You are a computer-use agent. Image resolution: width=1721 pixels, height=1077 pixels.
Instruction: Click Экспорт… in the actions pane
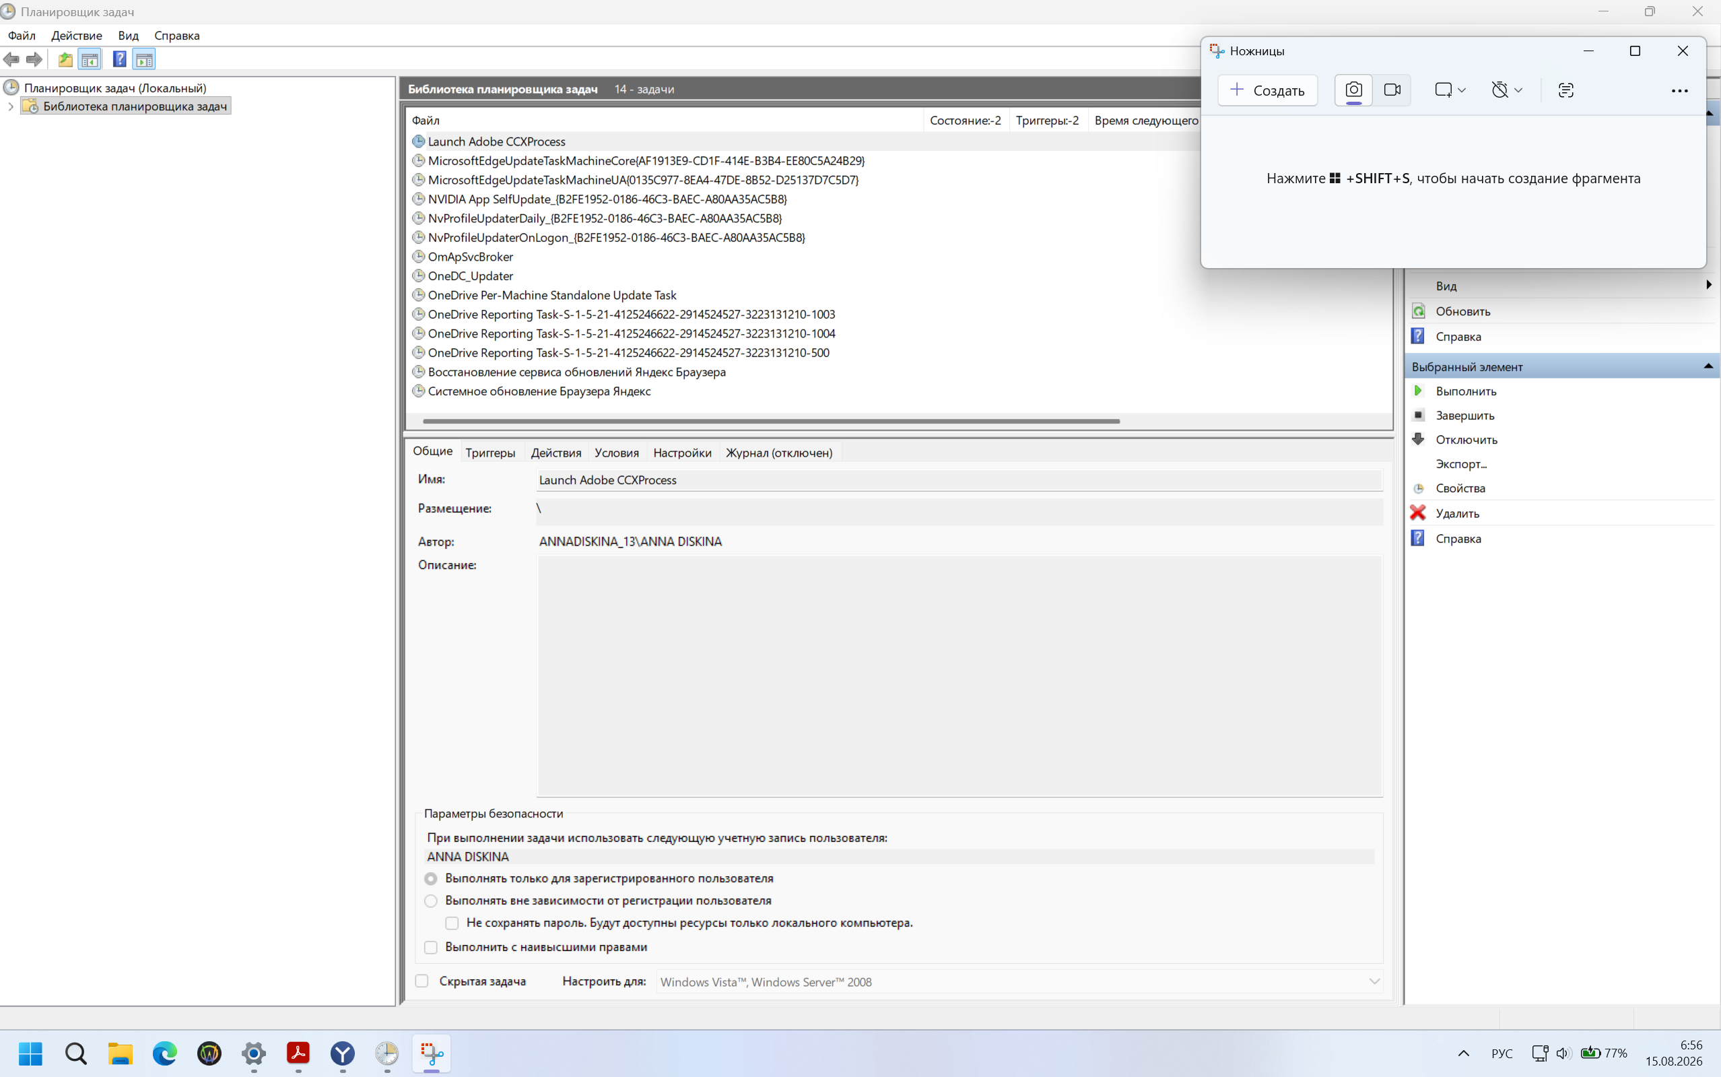click(1461, 463)
